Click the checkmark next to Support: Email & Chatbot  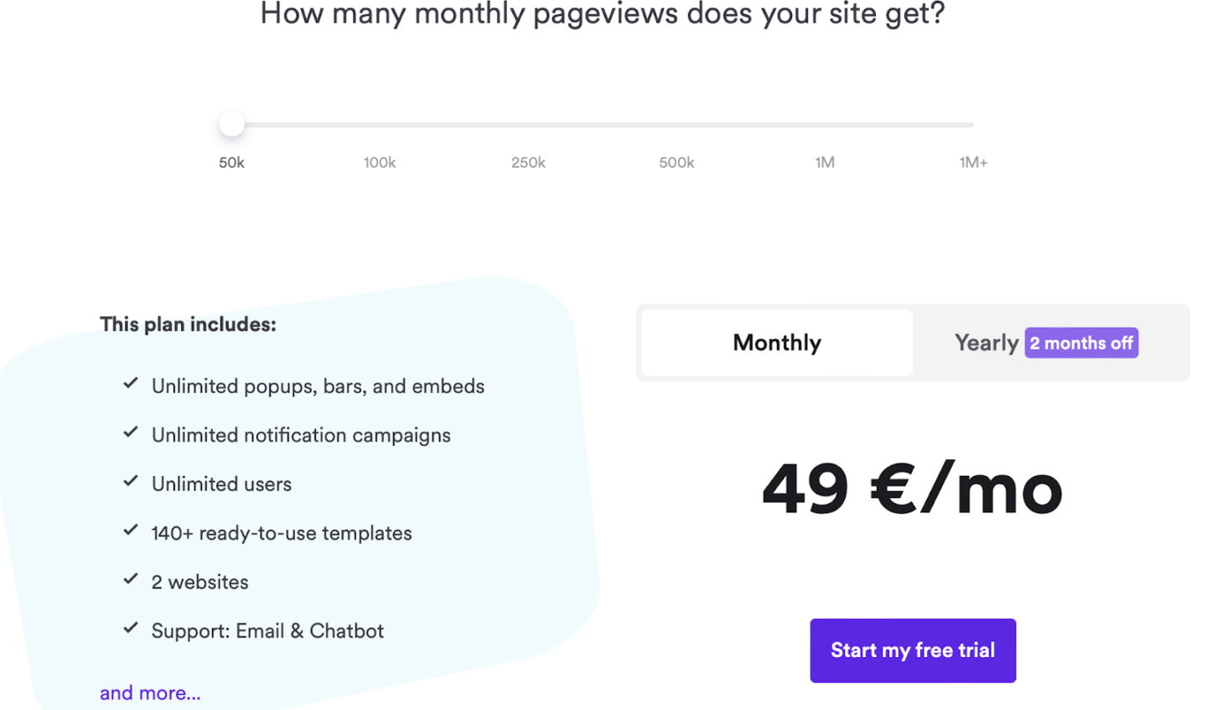coord(131,627)
